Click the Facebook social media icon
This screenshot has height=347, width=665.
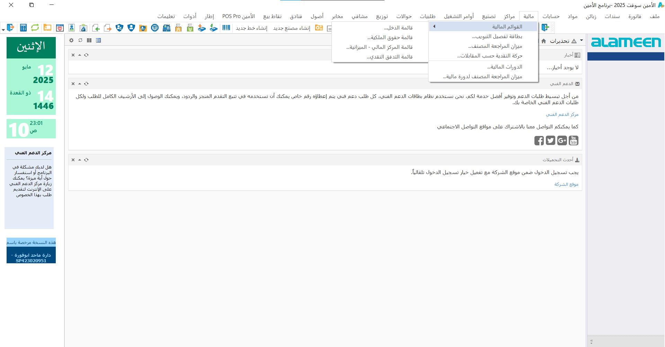click(x=539, y=140)
